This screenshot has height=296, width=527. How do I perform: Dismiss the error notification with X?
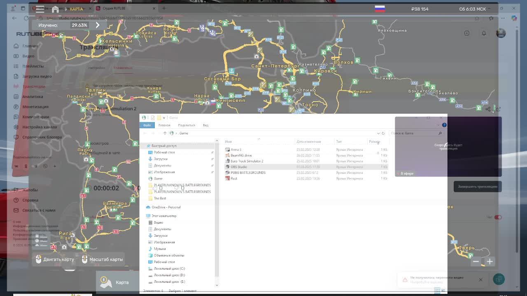(x=480, y=280)
